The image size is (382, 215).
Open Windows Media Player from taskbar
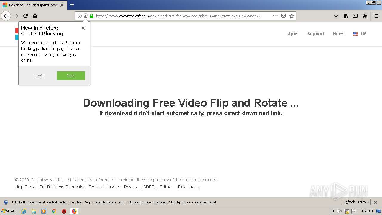pyautogui.click(x=44, y=211)
